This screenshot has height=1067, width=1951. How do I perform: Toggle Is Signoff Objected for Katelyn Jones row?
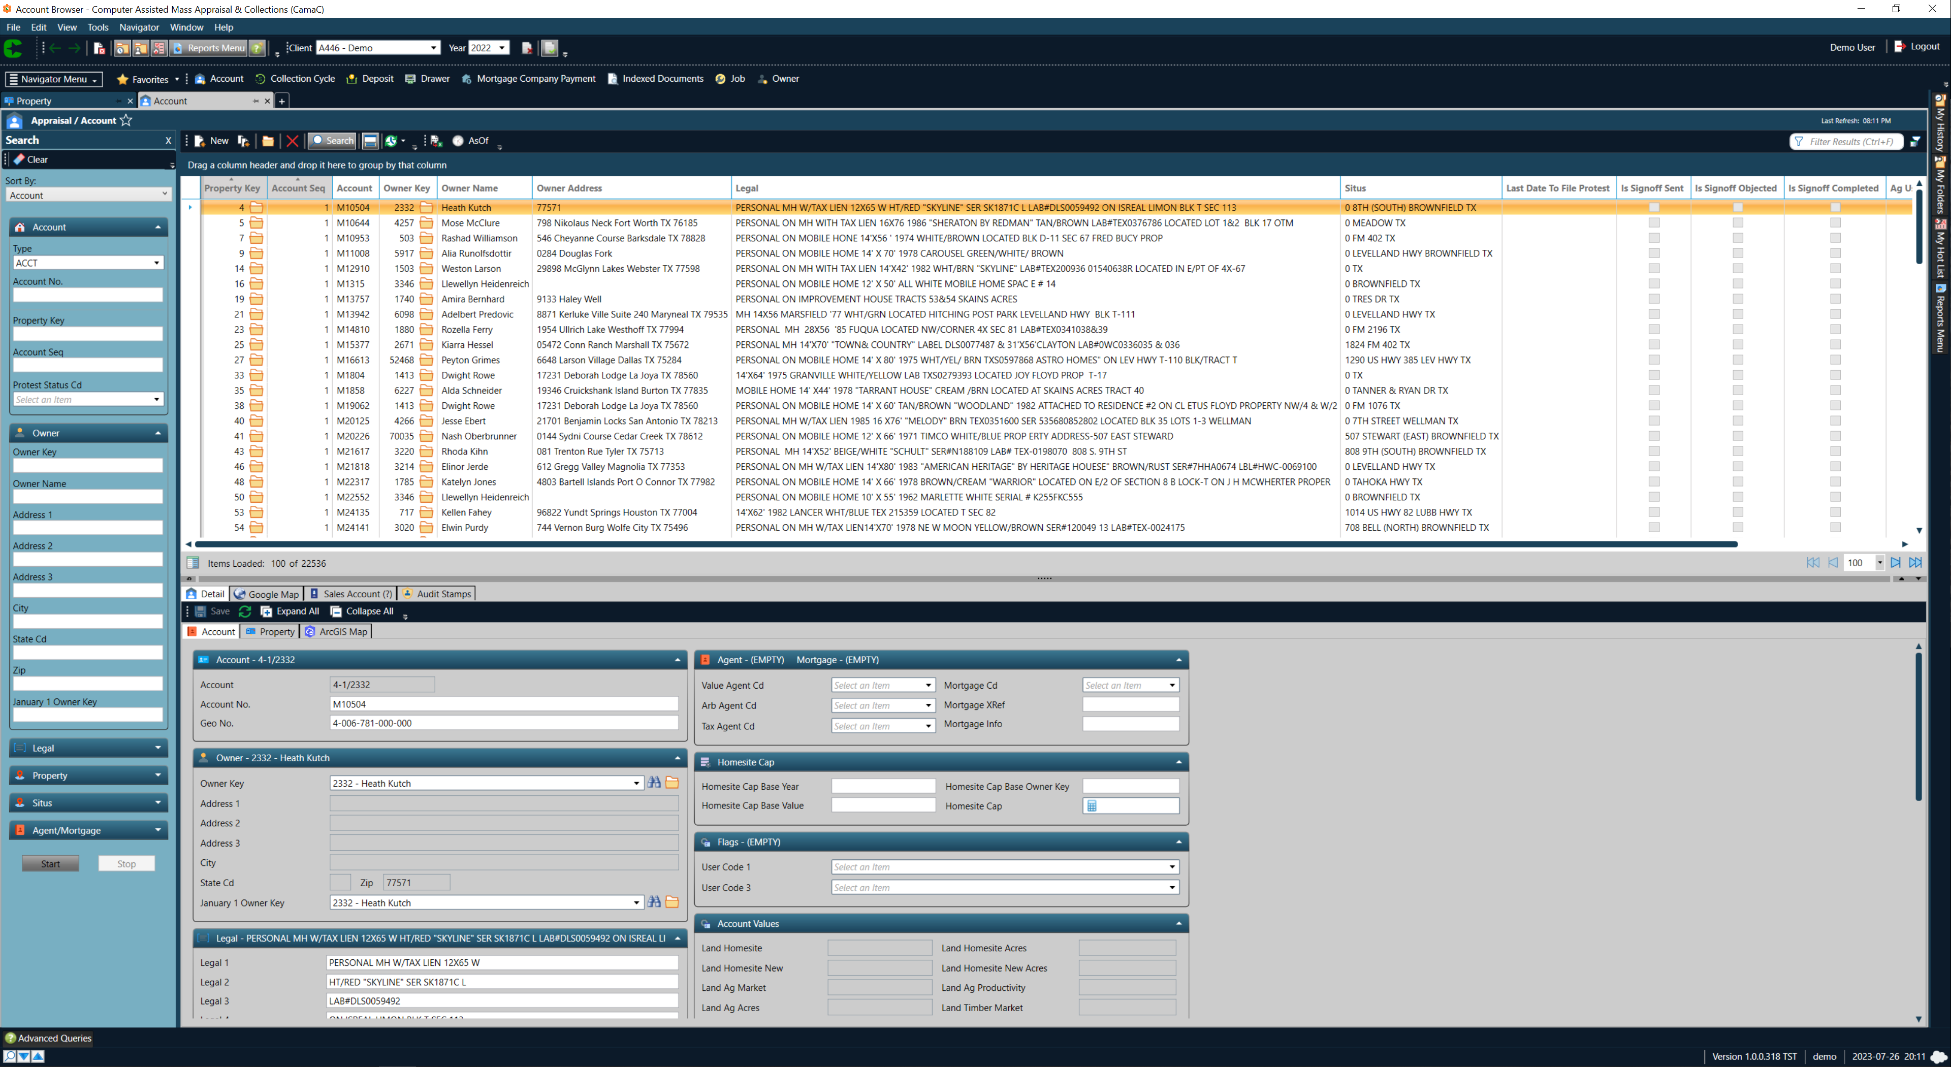[x=1738, y=482]
